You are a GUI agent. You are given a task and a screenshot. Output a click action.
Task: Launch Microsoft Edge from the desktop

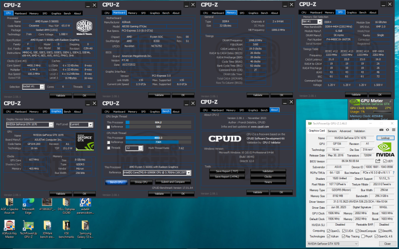28,206
